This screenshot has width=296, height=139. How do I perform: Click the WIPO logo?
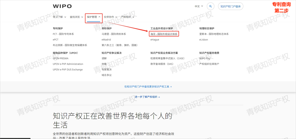tap(62, 6)
